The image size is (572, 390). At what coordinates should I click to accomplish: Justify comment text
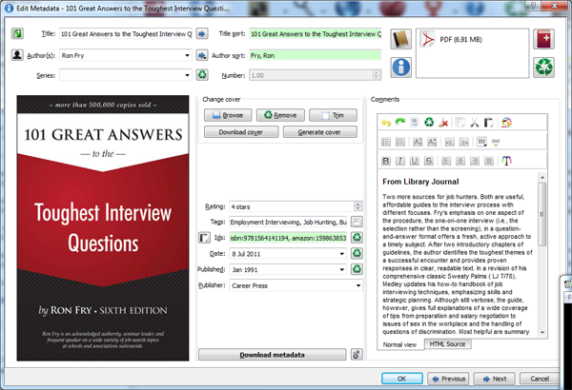(x=489, y=161)
